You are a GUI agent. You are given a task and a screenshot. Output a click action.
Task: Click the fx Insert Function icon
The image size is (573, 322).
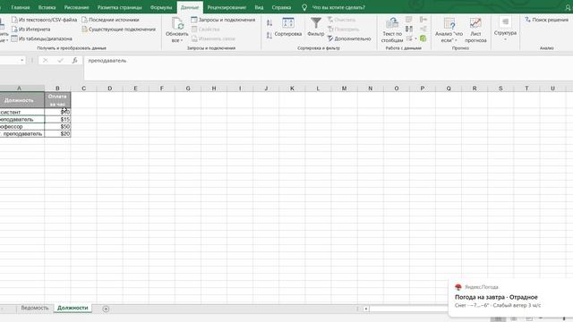(74, 60)
